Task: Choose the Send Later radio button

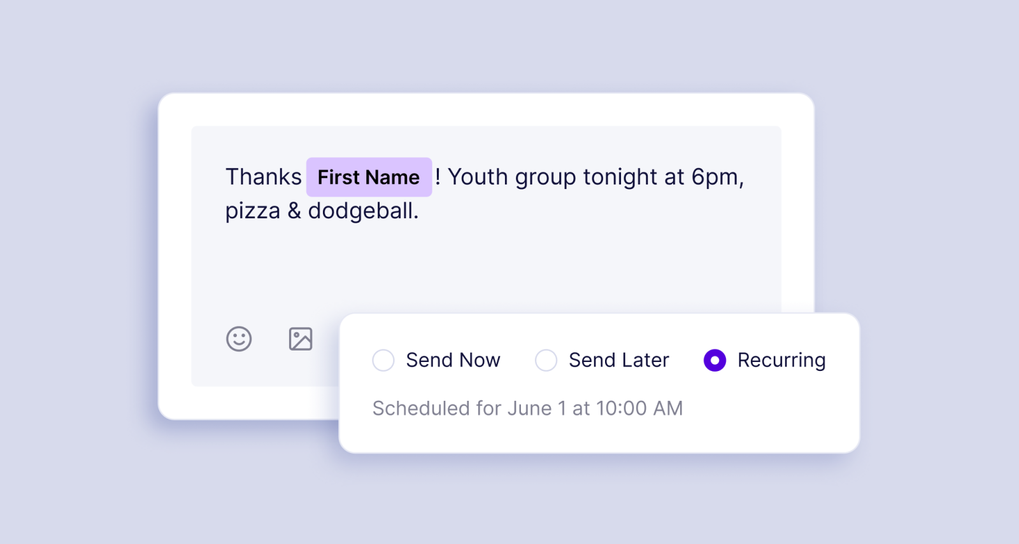Action: pyautogui.click(x=546, y=360)
